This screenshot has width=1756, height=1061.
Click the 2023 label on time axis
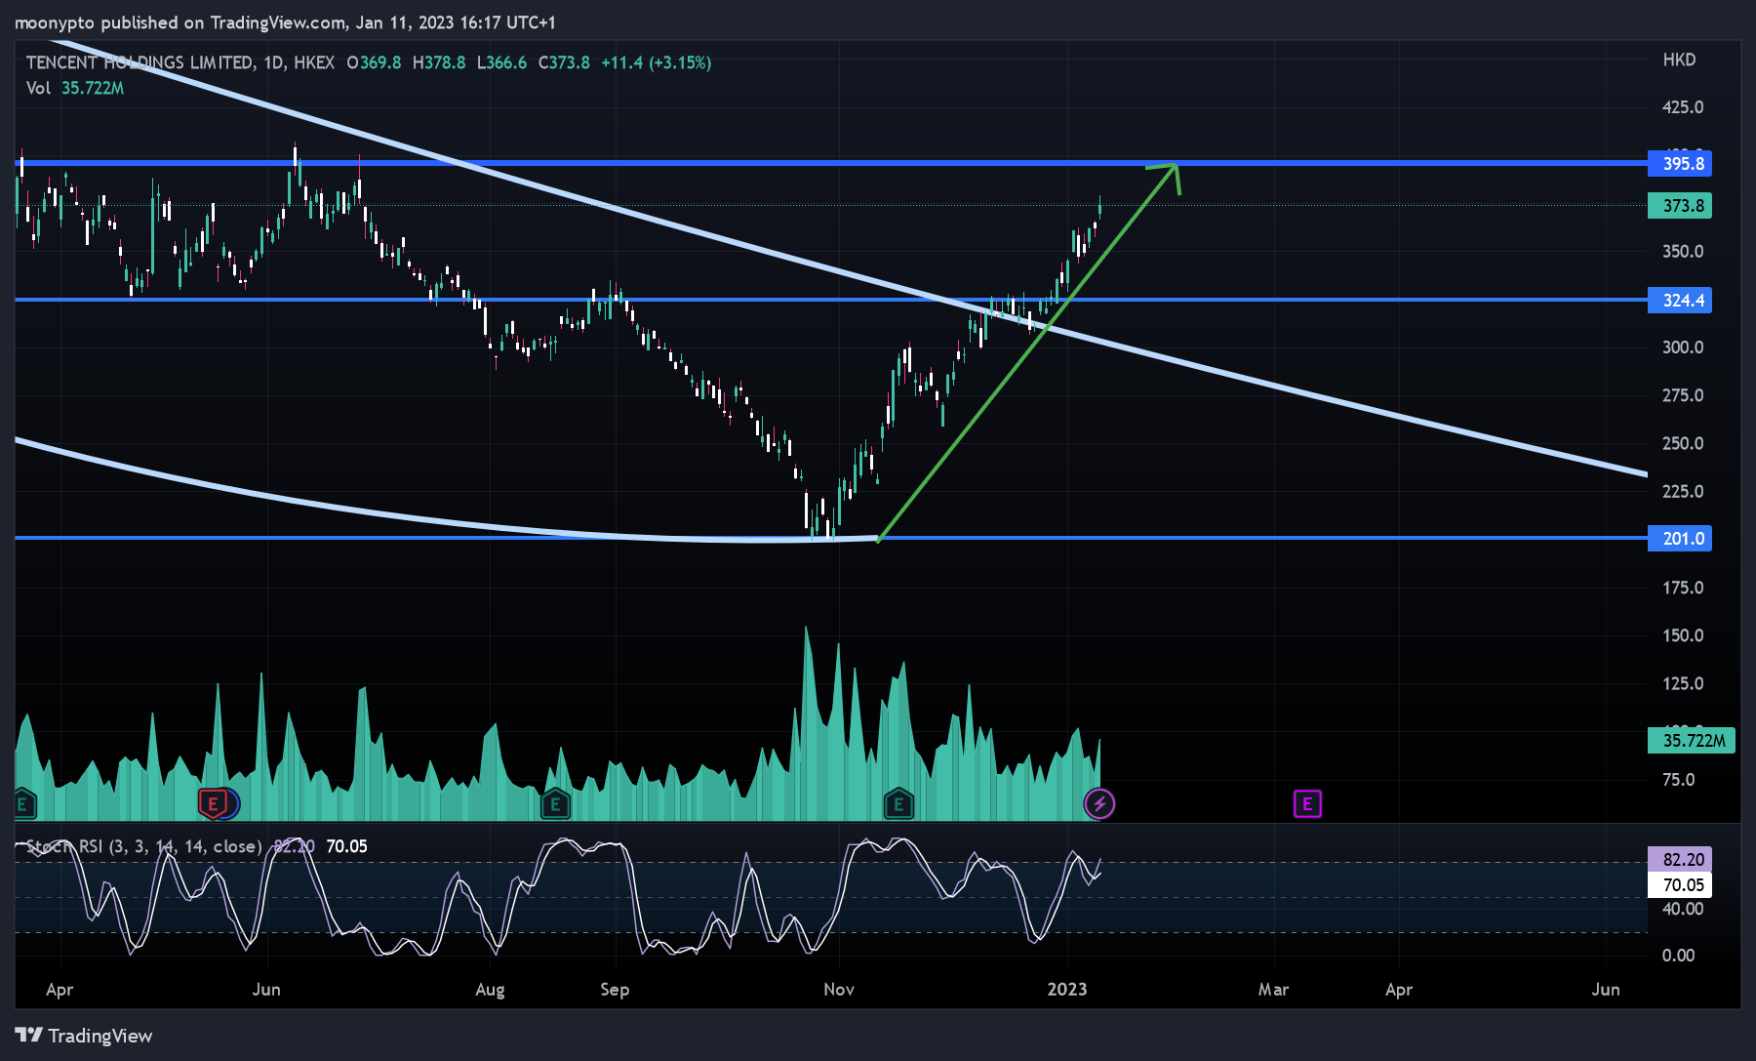(x=1067, y=990)
